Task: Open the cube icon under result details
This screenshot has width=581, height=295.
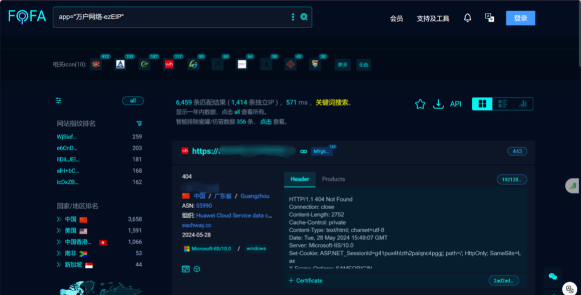Action: pyautogui.click(x=197, y=269)
